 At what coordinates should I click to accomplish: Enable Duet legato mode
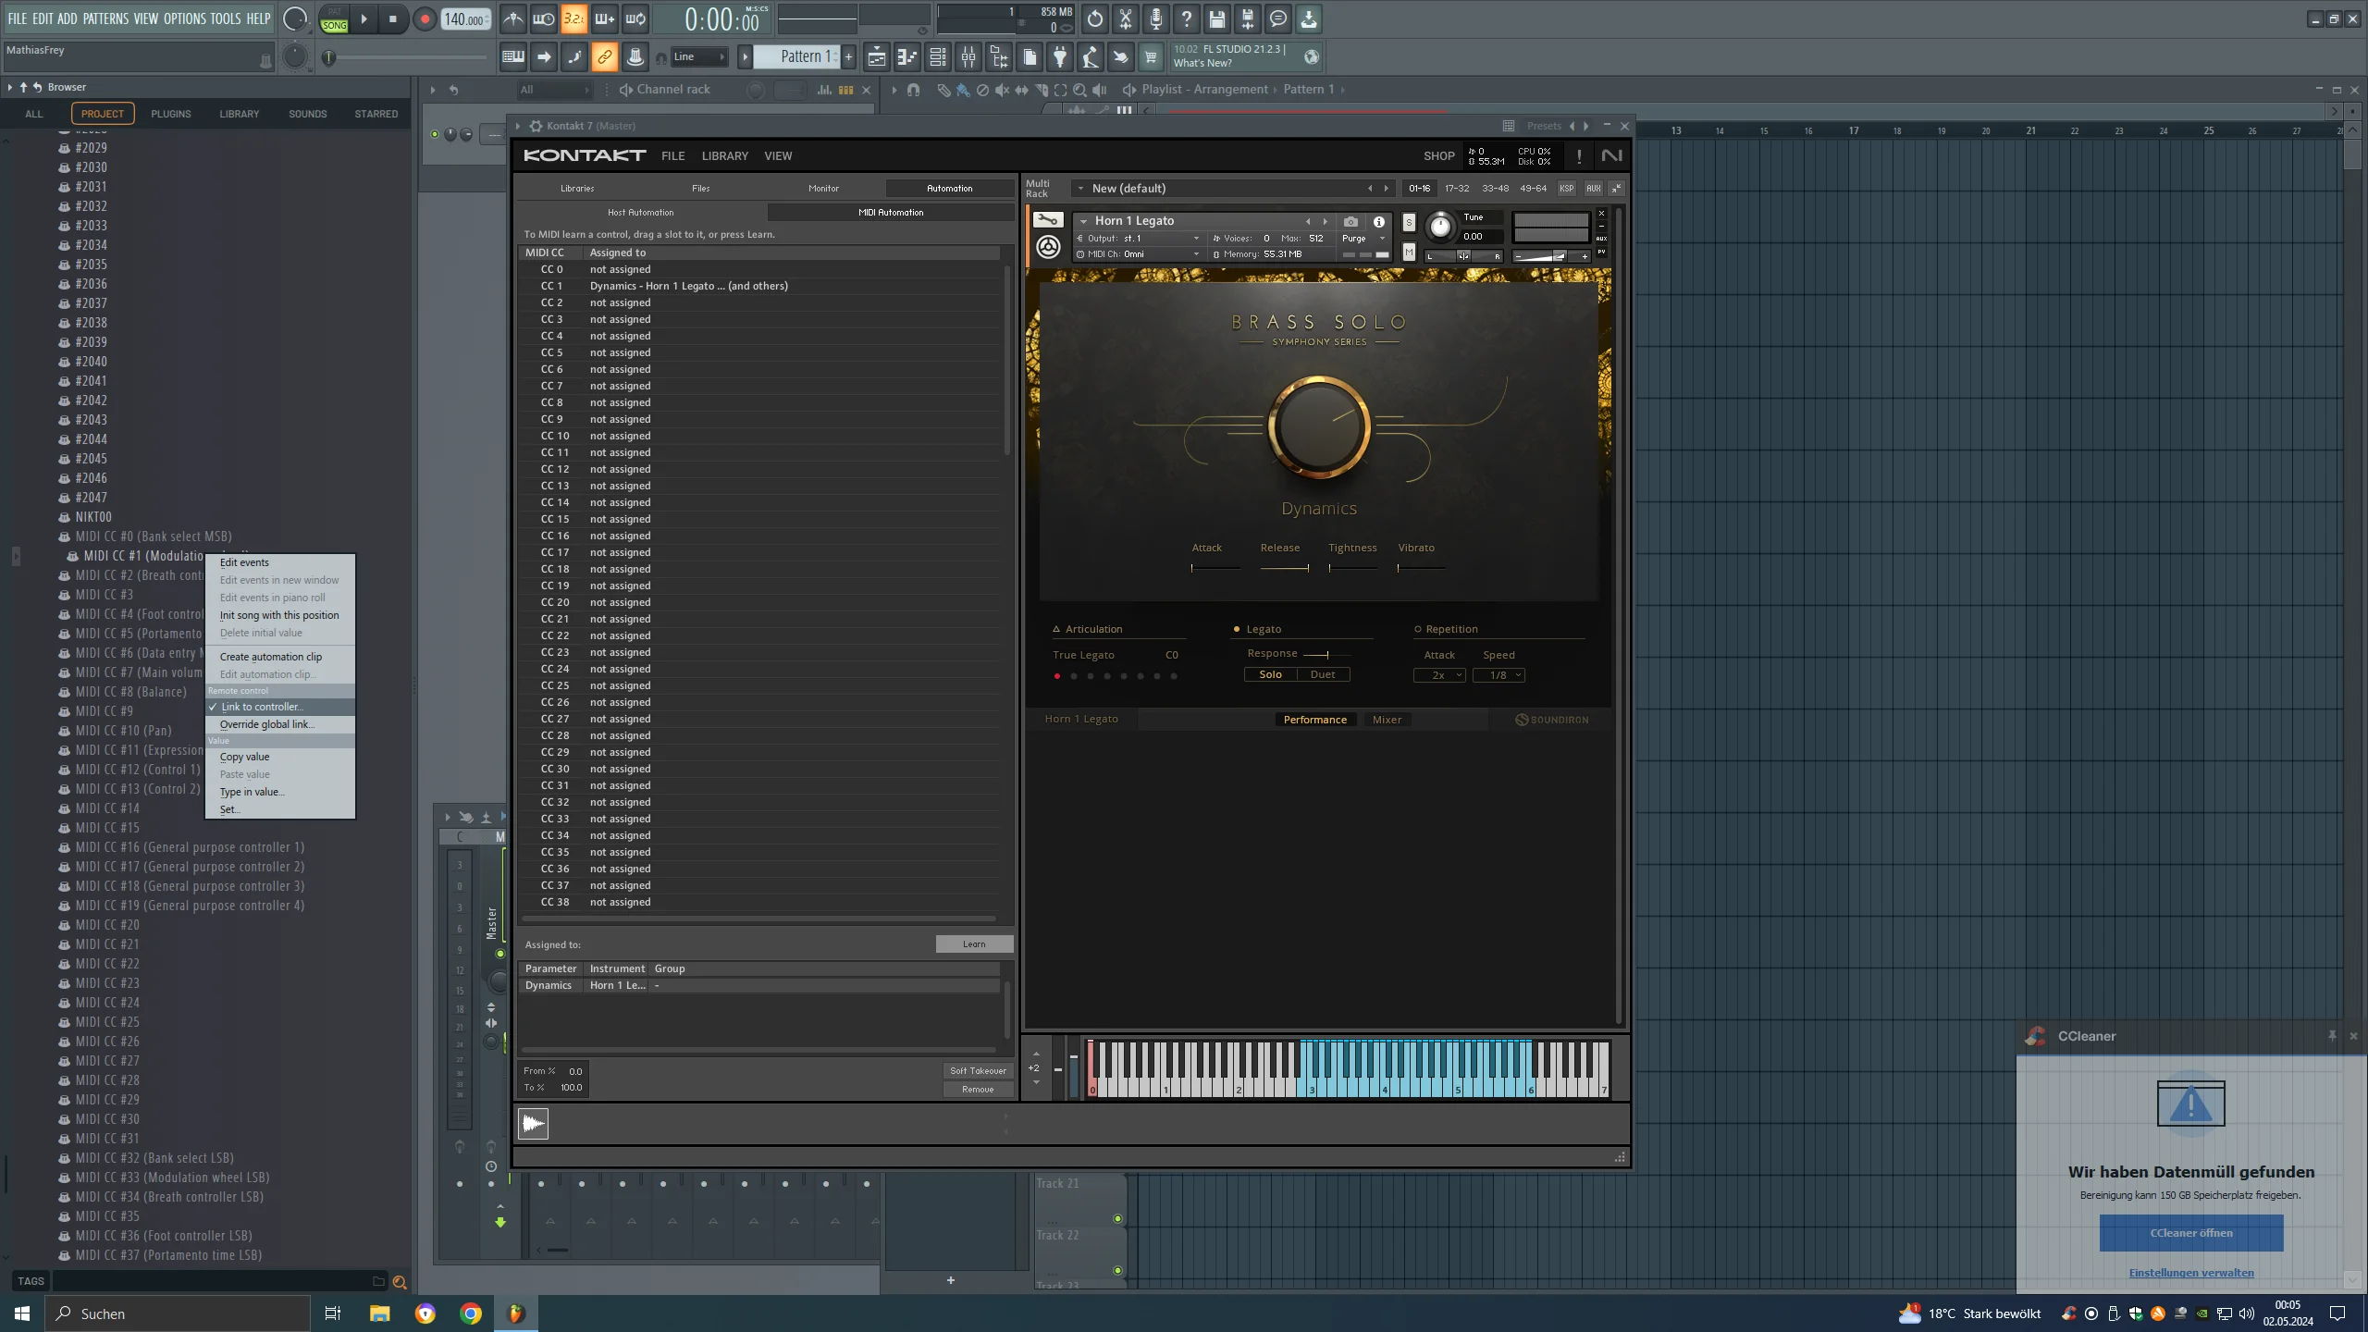1323,674
